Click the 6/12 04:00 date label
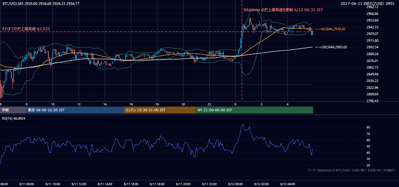The image size is (399, 187). tap(287, 184)
